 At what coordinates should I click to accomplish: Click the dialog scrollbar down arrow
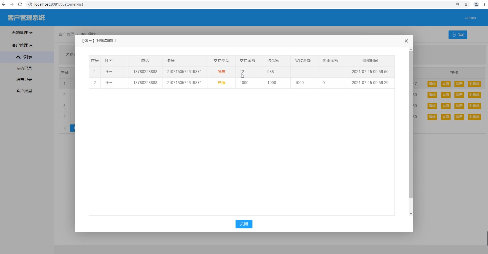411,214
